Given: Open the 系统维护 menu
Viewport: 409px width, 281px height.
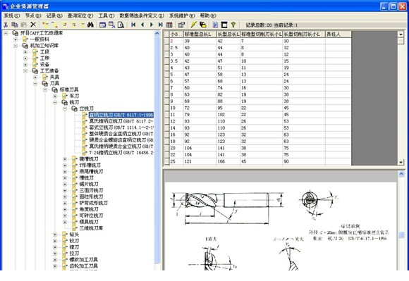Looking at the screenshot, I should [x=182, y=16].
